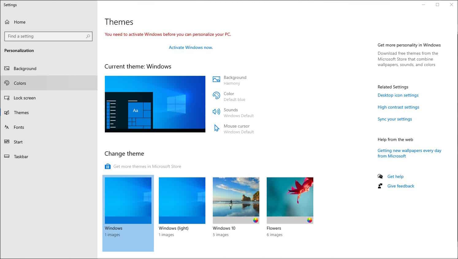The image size is (458, 259).
Task: Click the Start tiles icon in sidebar
Action: [x=7, y=142]
